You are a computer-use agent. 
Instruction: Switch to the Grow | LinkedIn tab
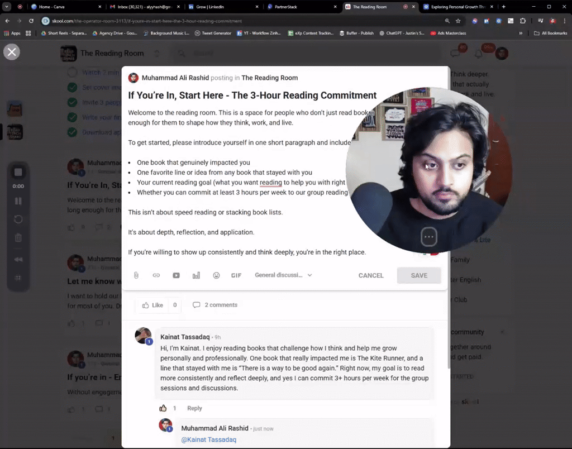224,7
